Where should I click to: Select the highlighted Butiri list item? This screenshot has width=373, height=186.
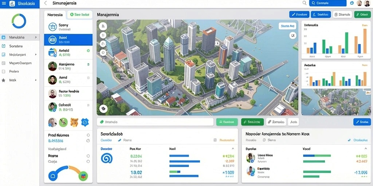pos(68,40)
